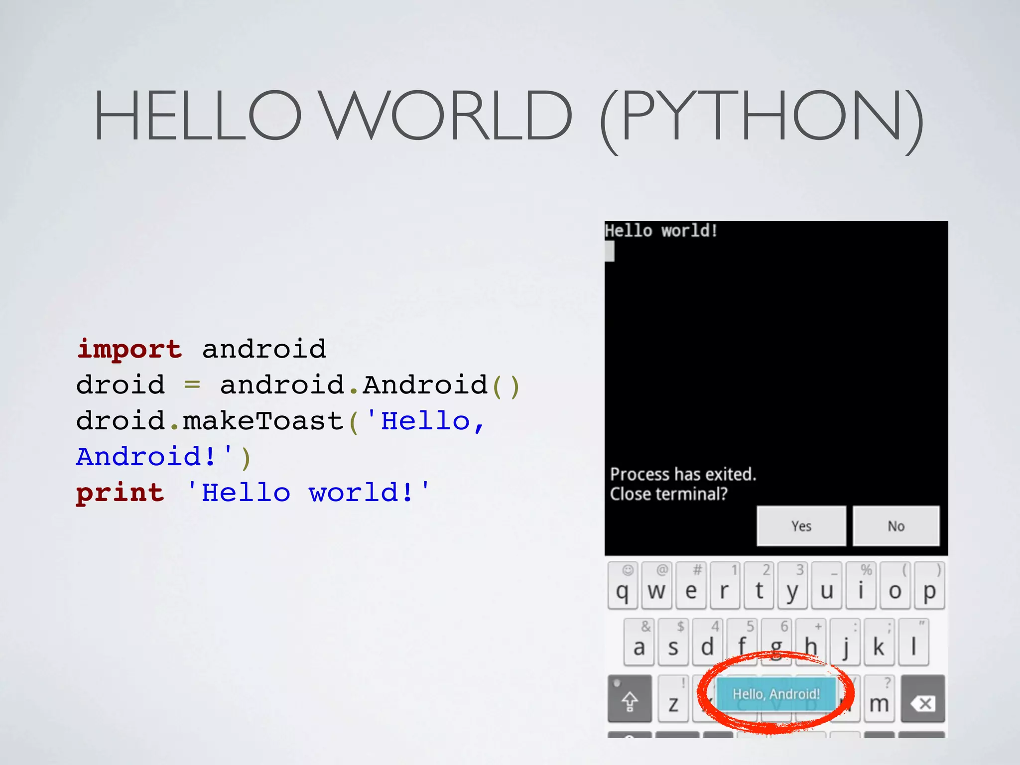The width and height of the screenshot is (1020, 765).
Task: Tap the 'o' key on the keyboard
Action: [x=895, y=586]
